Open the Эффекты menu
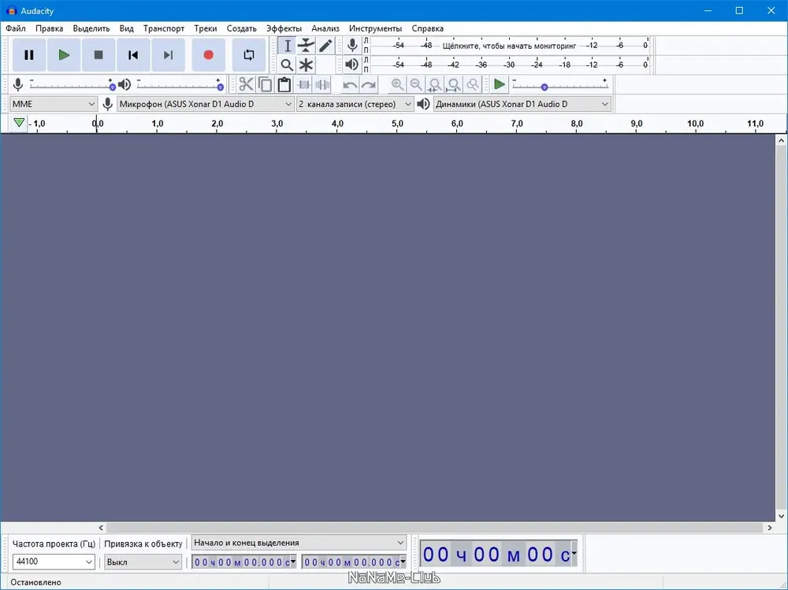 click(x=284, y=28)
